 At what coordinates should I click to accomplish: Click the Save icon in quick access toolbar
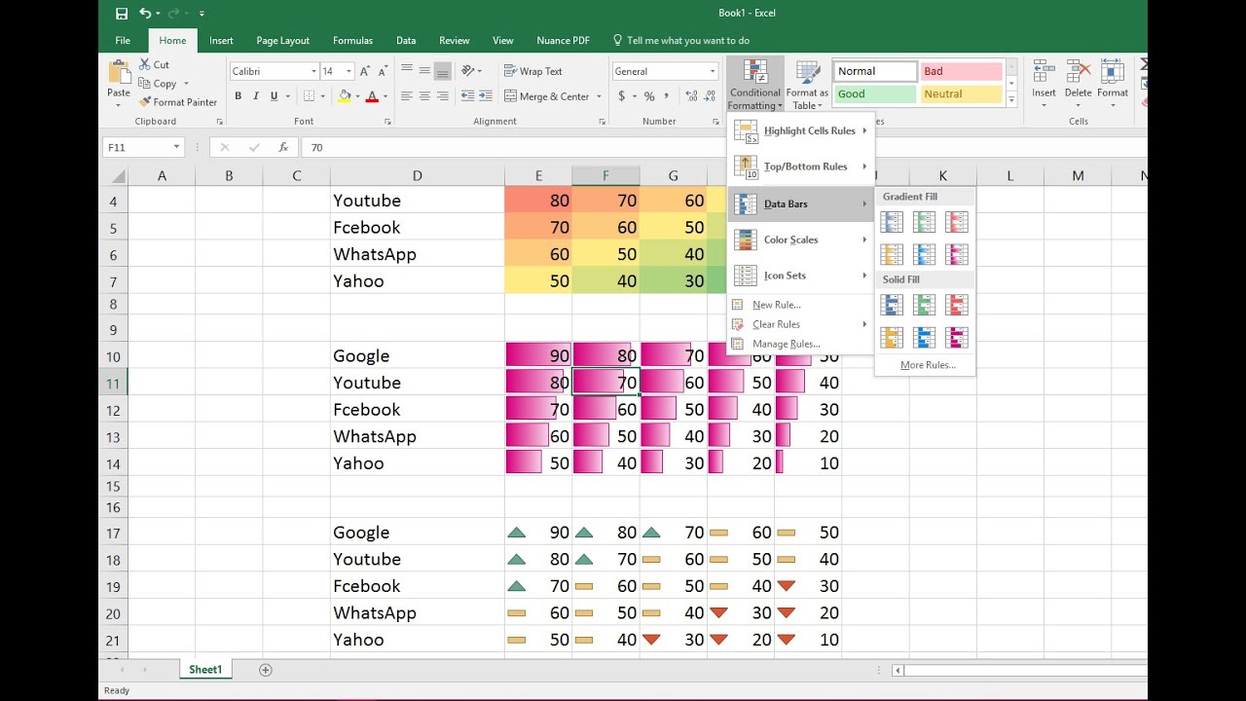(x=122, y=14)
